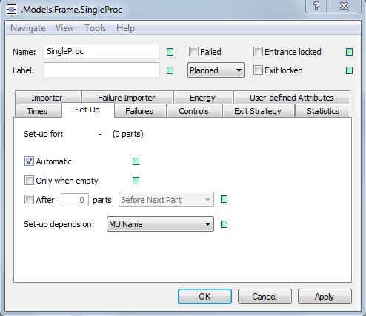The height and width of the screenshot is (316, 366).
Task: Toggle the green square beside MU Name dropdown
Action: (x=224, y=224)
